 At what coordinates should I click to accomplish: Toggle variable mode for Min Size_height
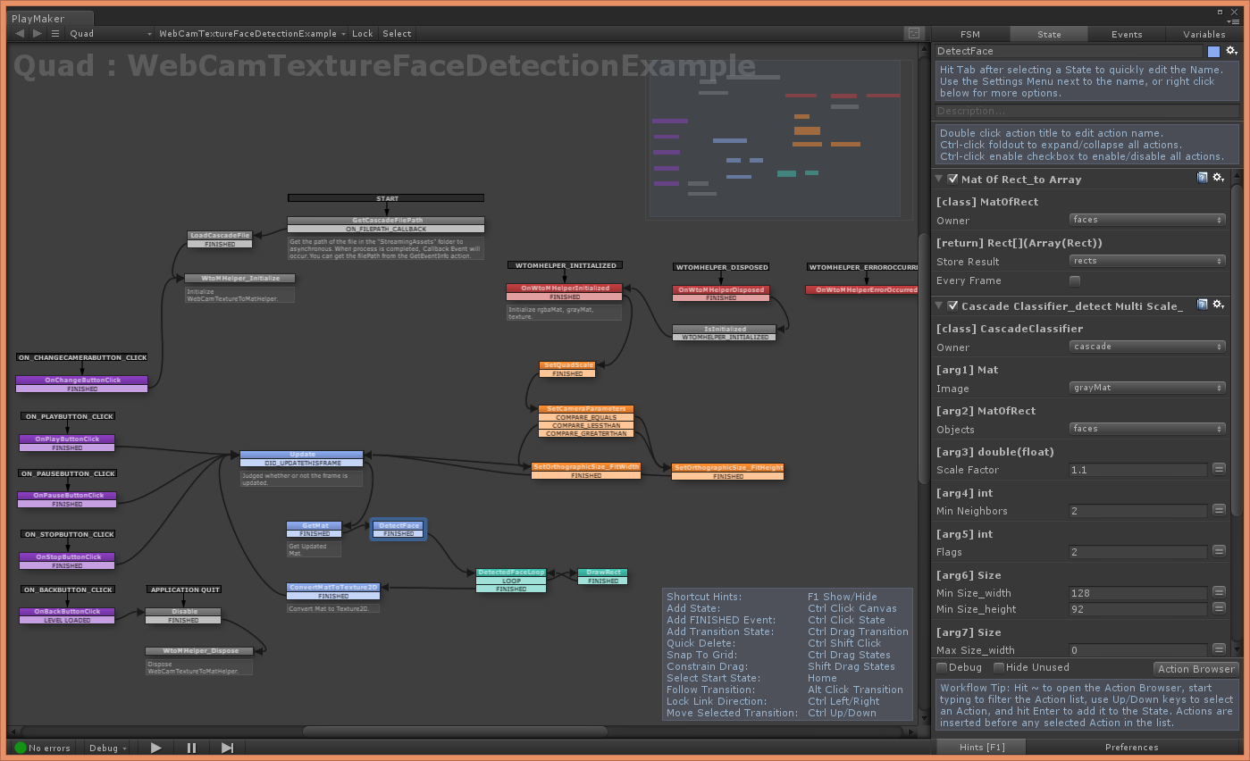click(1219, 609)
